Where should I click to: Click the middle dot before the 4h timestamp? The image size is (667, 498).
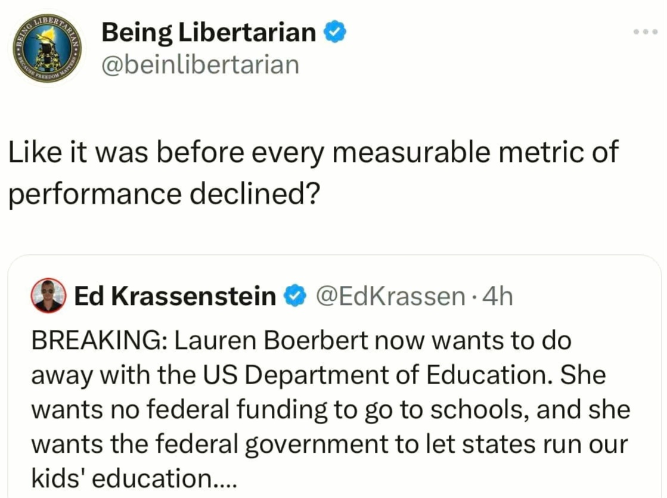pyautogui.click(x=475, y=297)
